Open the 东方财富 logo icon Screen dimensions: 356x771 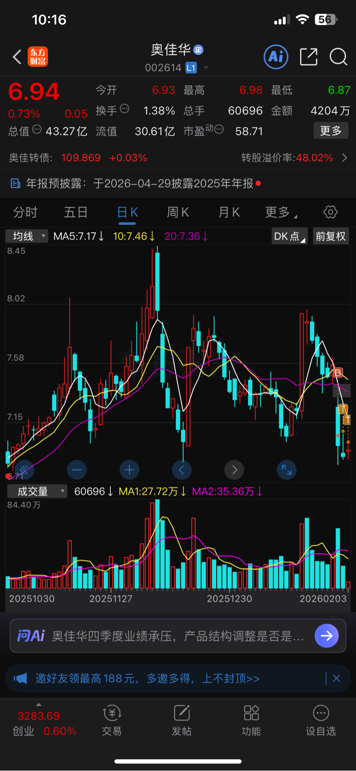click(x=38, y=57)
